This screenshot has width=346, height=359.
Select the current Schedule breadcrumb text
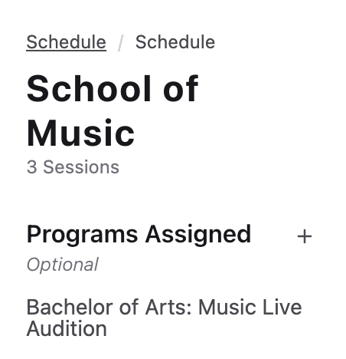click(x=175, y=42)
